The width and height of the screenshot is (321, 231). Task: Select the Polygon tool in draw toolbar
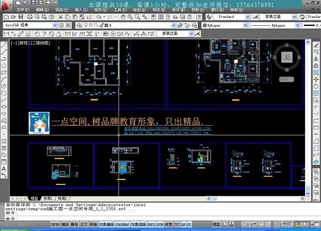4,65
